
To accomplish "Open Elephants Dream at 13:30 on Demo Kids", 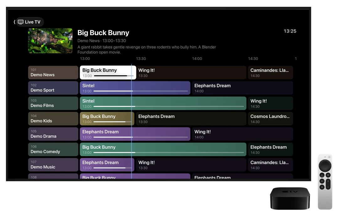I will 191,119.
